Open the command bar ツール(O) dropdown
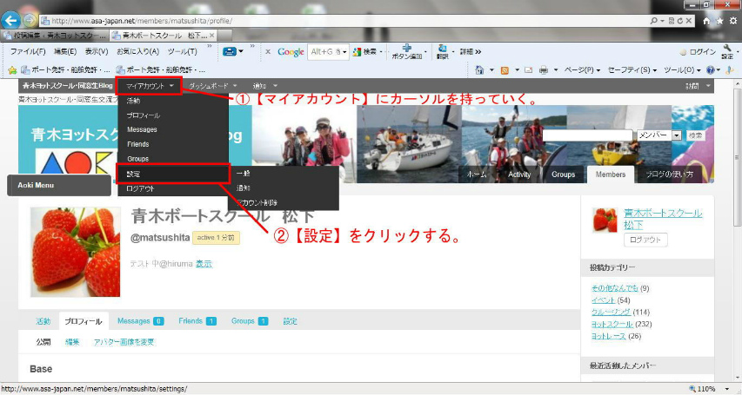Screen dimensions: 742x395 [682, 70]
